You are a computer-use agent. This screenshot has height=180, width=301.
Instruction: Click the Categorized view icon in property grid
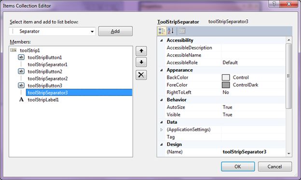(162, 31)
